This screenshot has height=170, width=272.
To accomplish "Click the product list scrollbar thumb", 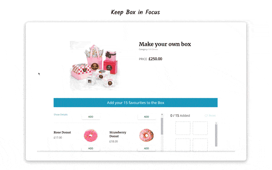I will [162, 126].
